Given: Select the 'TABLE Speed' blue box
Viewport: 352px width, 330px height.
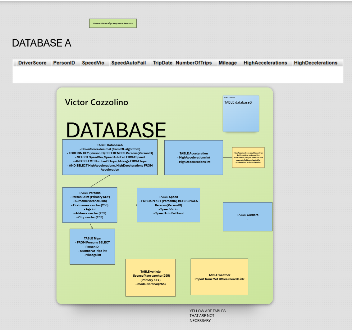Looking at the screenshot, I should click(x=168, y=205).
